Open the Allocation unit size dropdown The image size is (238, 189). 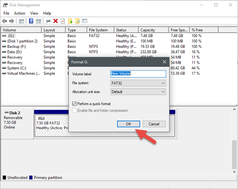click(x=138, y=92)
